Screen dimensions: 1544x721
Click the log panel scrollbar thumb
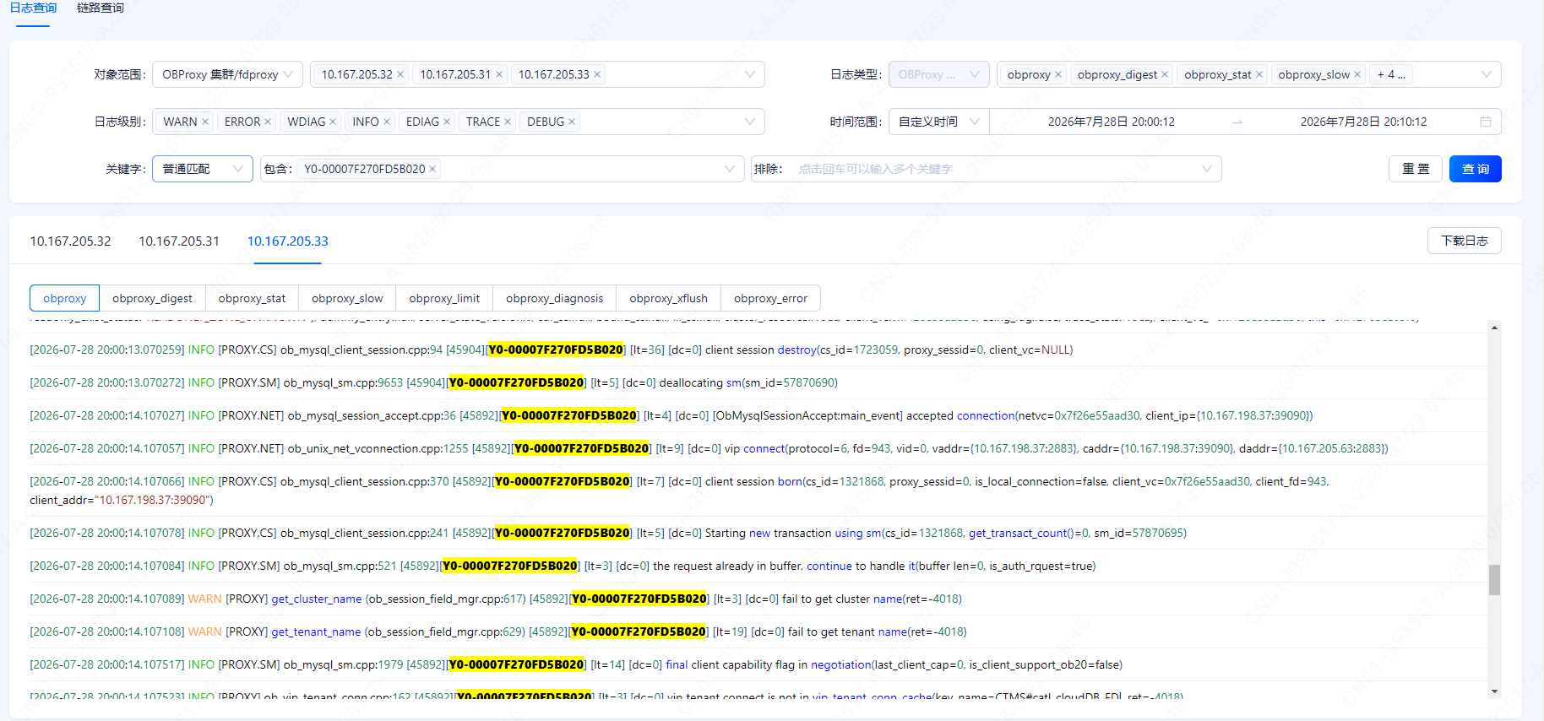click(x=1494, y=580)
